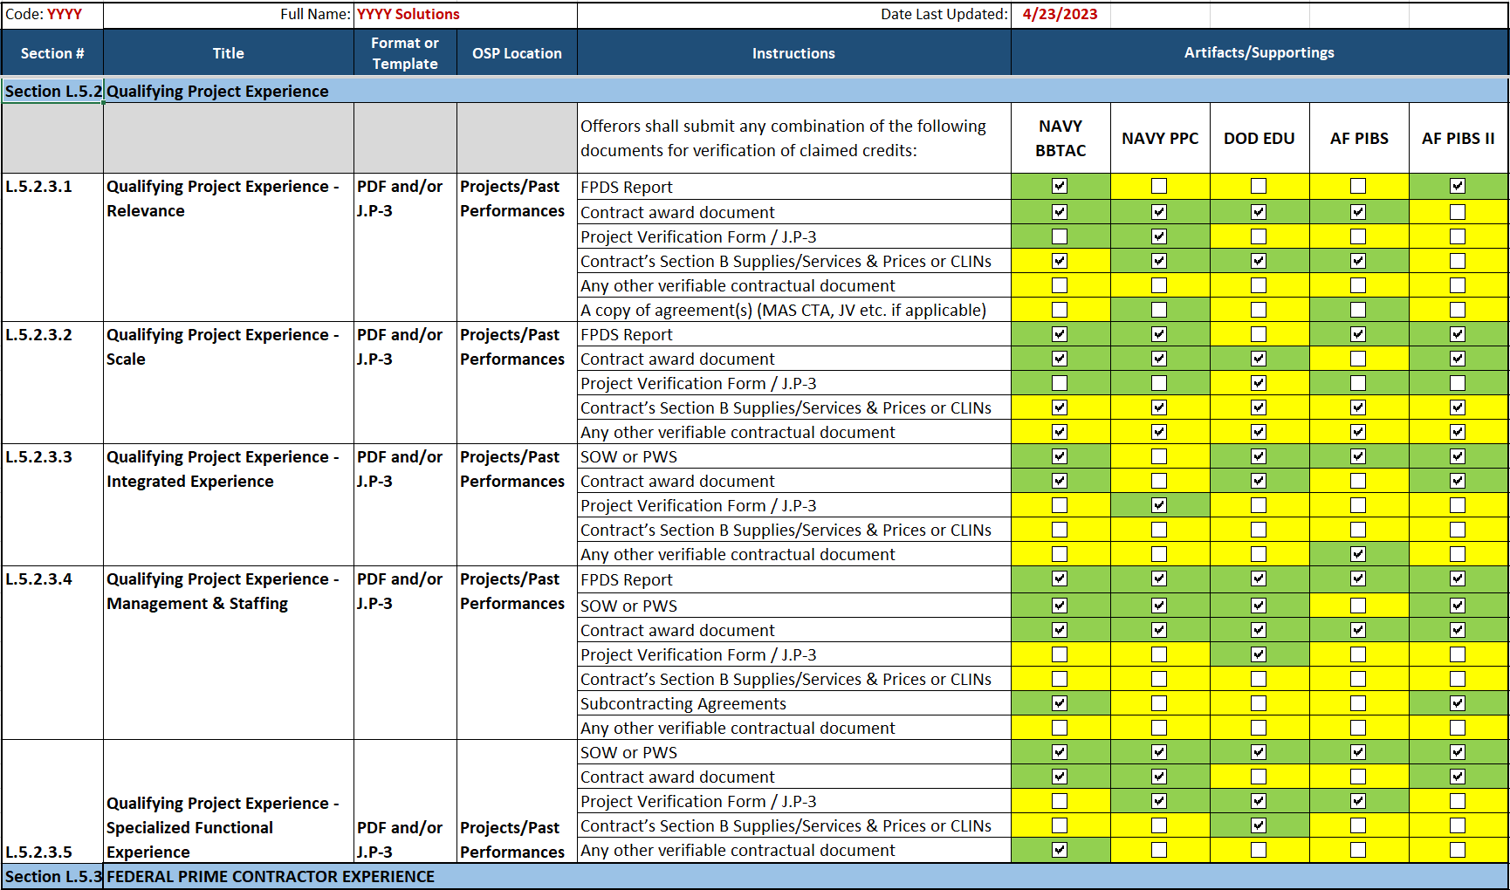Click the NAVY PPC column heading
1510x890 pixels.
(1160, 138)
